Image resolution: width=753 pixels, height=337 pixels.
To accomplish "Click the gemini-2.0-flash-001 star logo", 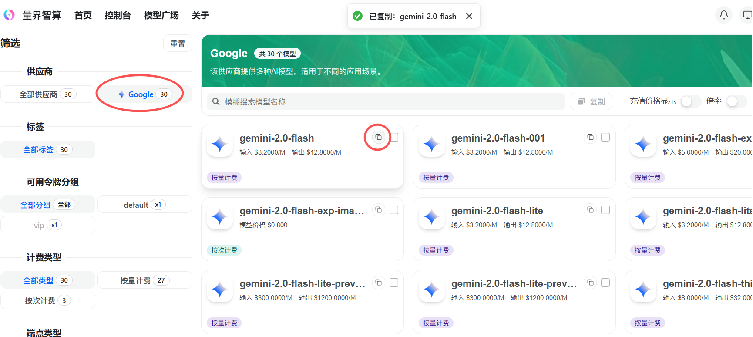I will point(431,144).
